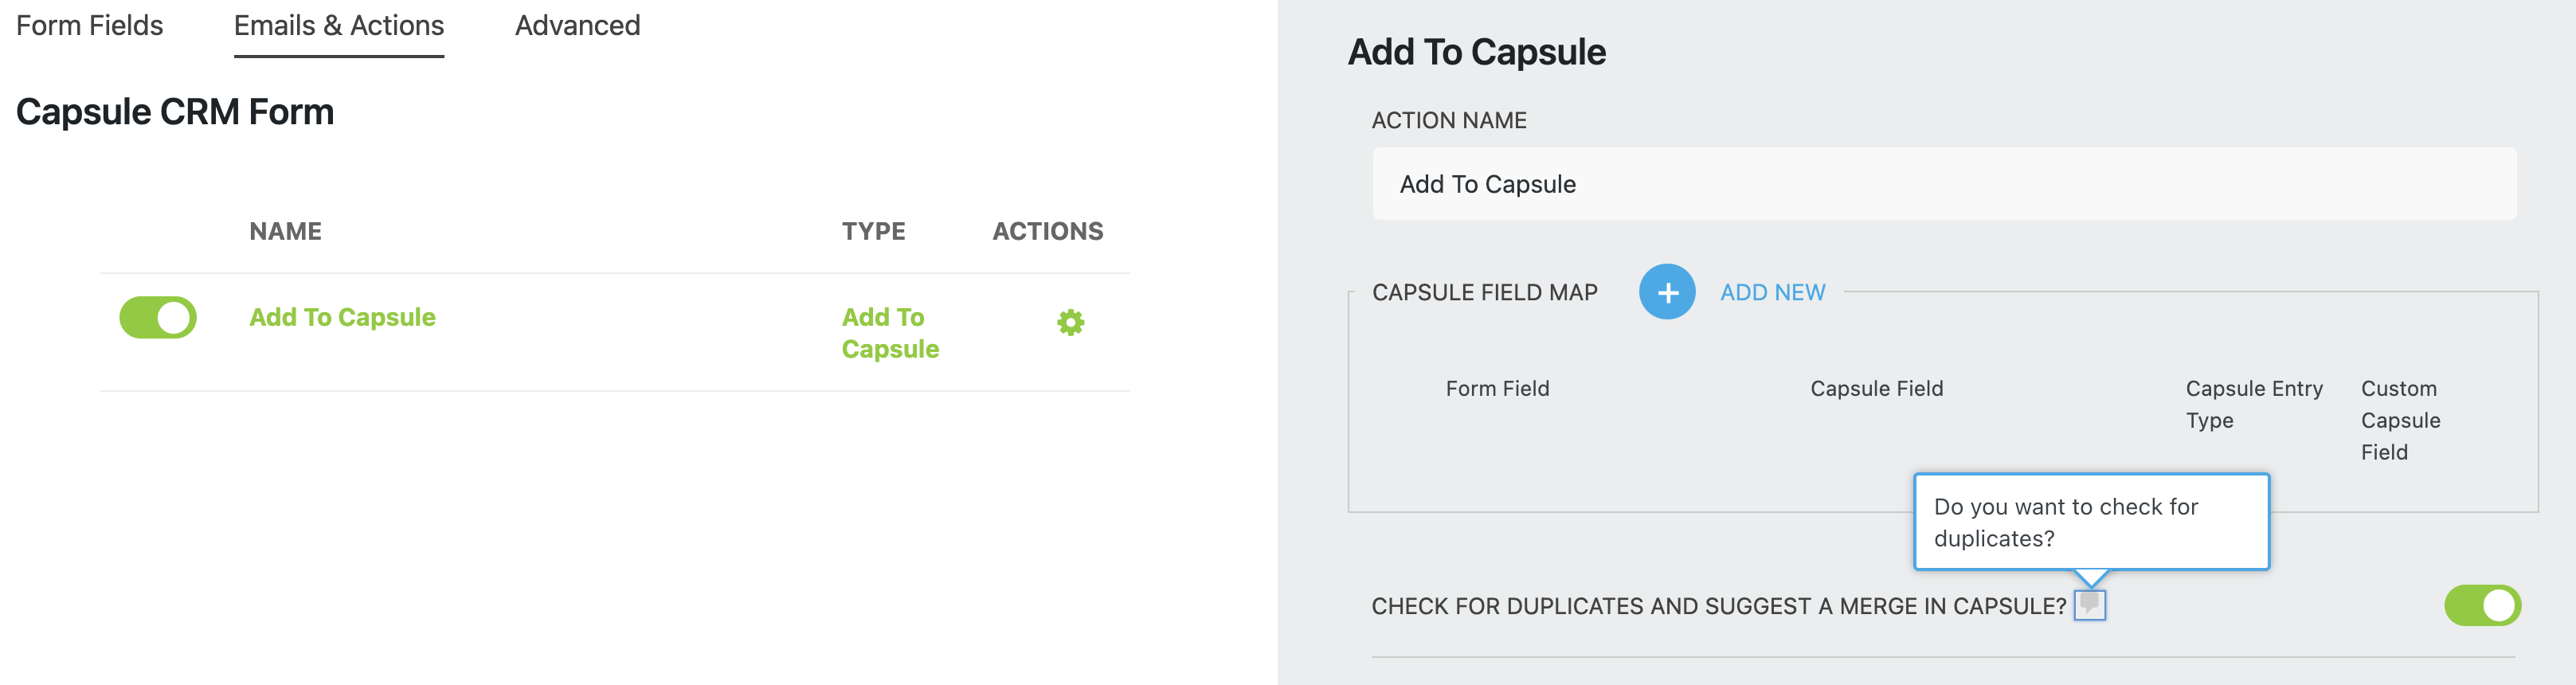The width and height of the screenshot is (2576, 685).
Task: Click the Capsule Field column label
Action: tap(1876, 388)
